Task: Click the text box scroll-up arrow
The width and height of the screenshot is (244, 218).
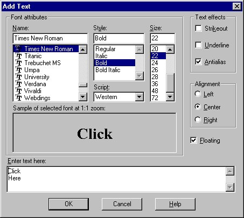Action: (230, 171)
